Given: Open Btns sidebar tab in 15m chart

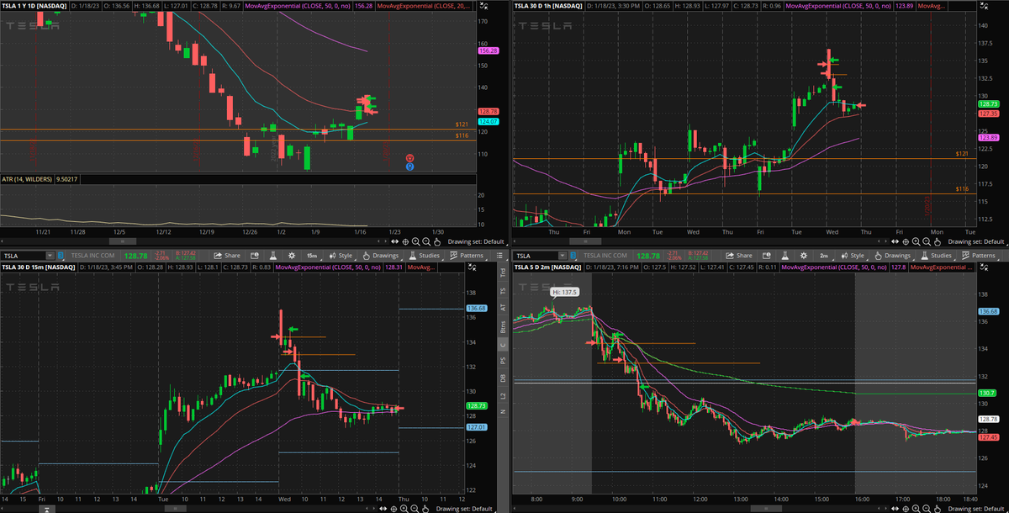Looking at the screenshot, I should (504, 326).
